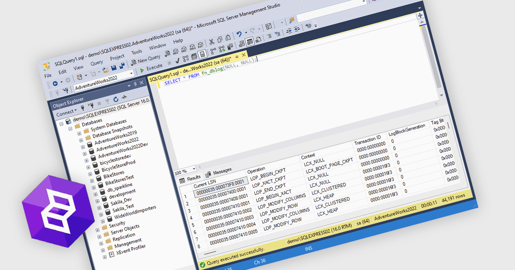The image size is (515, 270).
Task: Expand the WideWorldImporters database node
Action: click(x=103, y=221)
